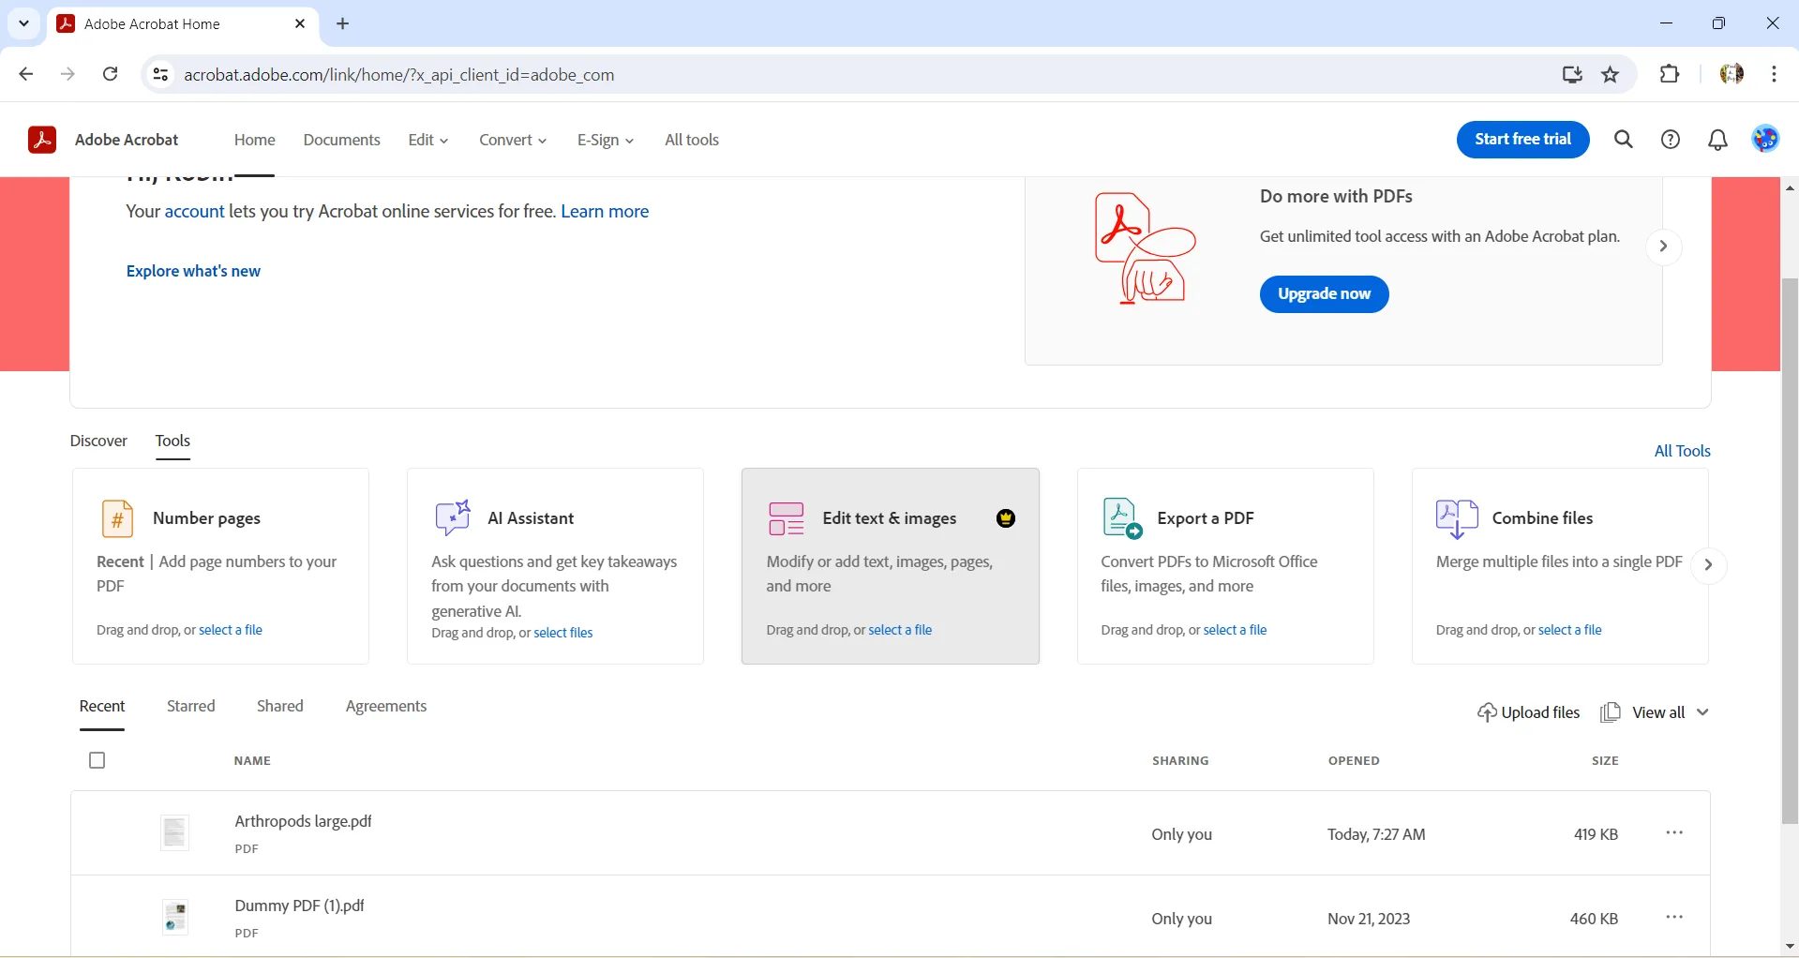This screenshot has height=958, width=1799.
Task: Open the View all dropdown
Action: click(1671, 712)
